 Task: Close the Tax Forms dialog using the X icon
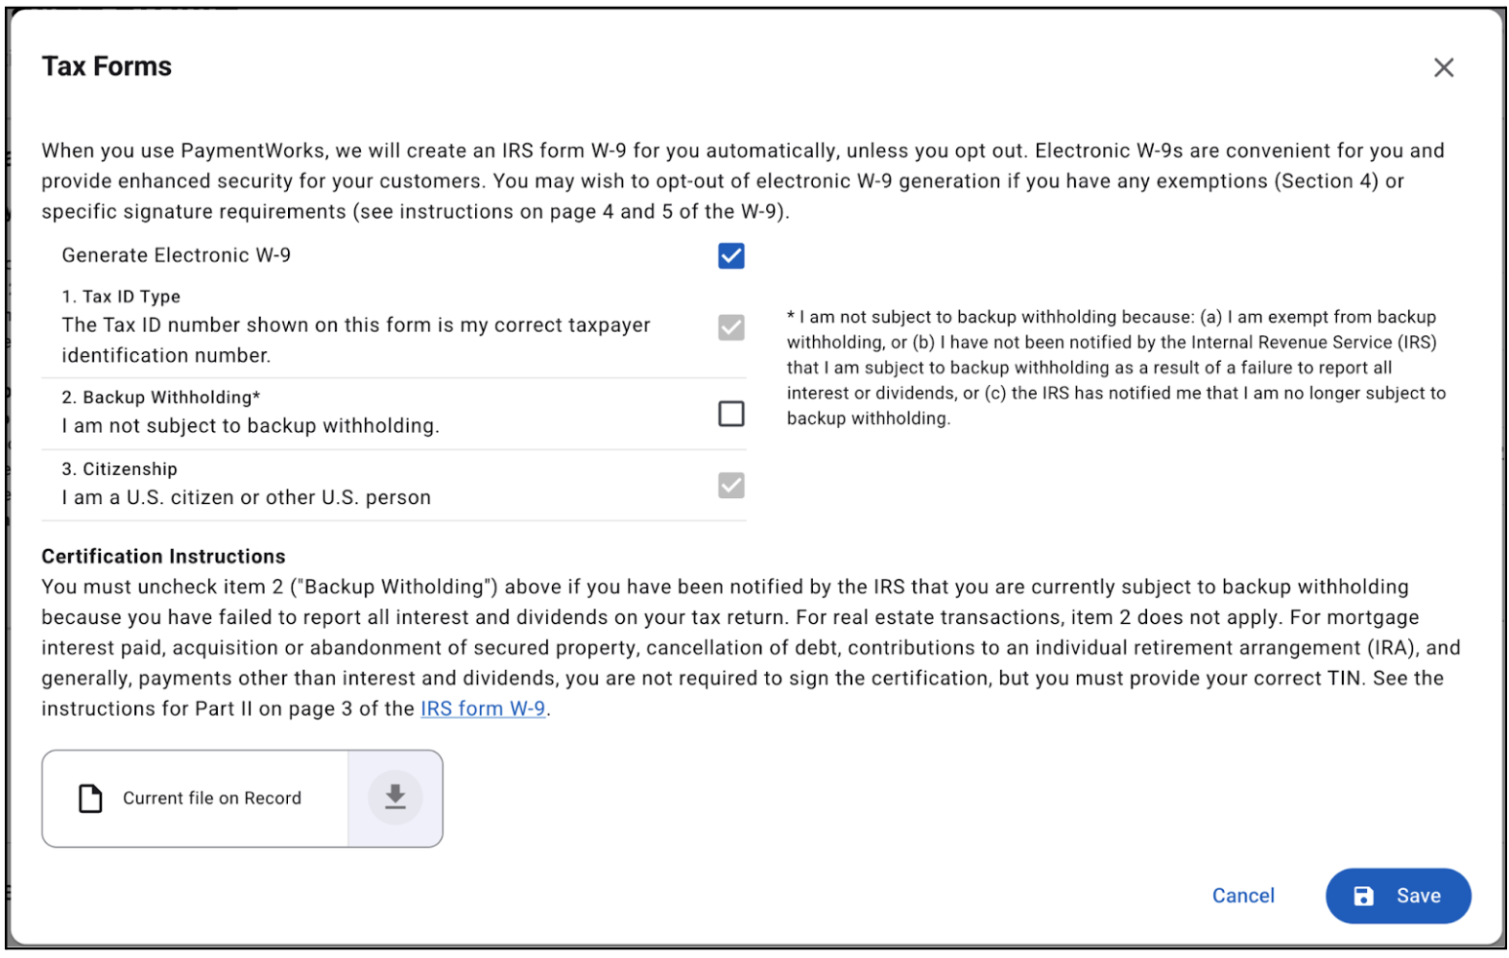1444,67
